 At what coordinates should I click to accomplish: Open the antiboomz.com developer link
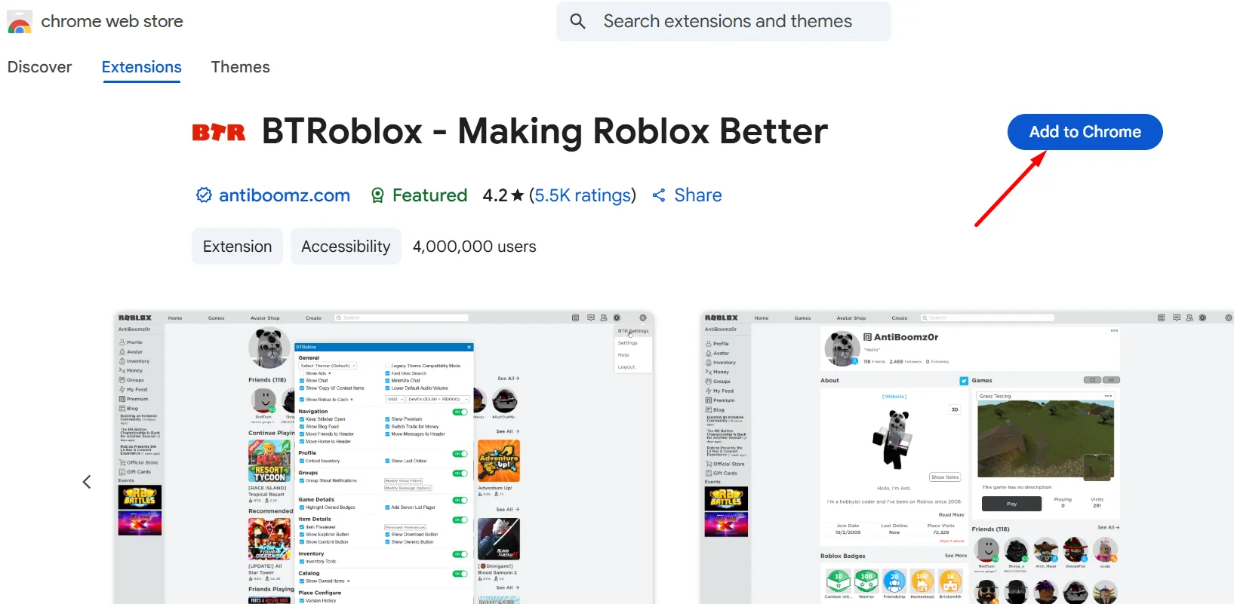point(285,195)
